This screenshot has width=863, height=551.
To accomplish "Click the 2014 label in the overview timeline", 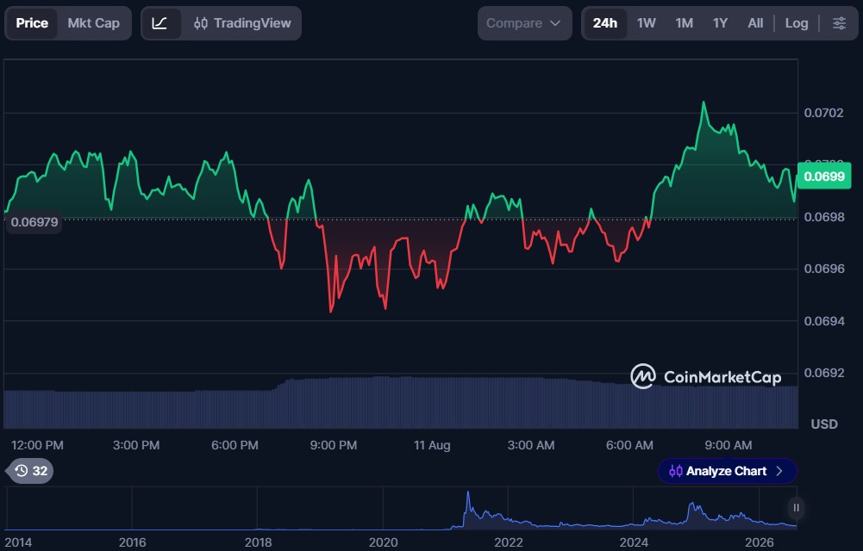I will (x=18, y=542).
